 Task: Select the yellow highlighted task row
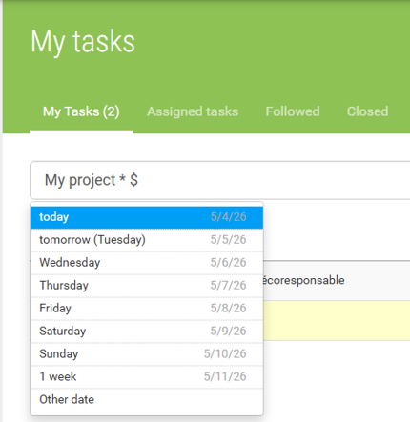pos(337,321)
